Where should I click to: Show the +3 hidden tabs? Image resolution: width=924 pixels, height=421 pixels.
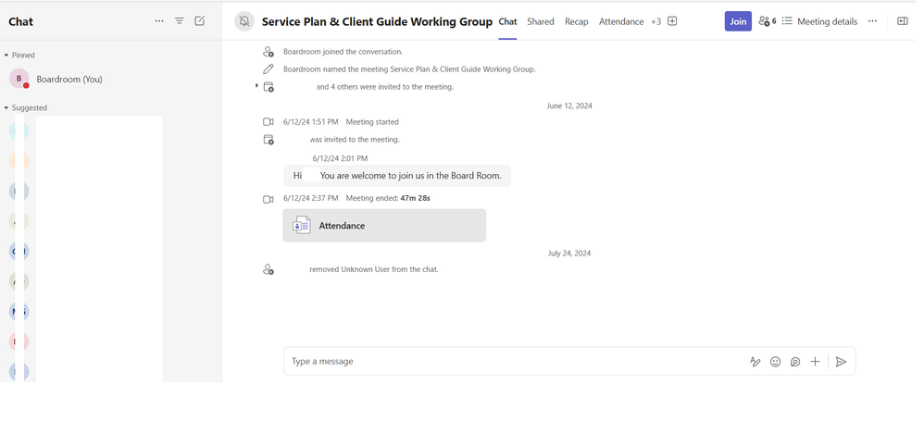(656, 21)
